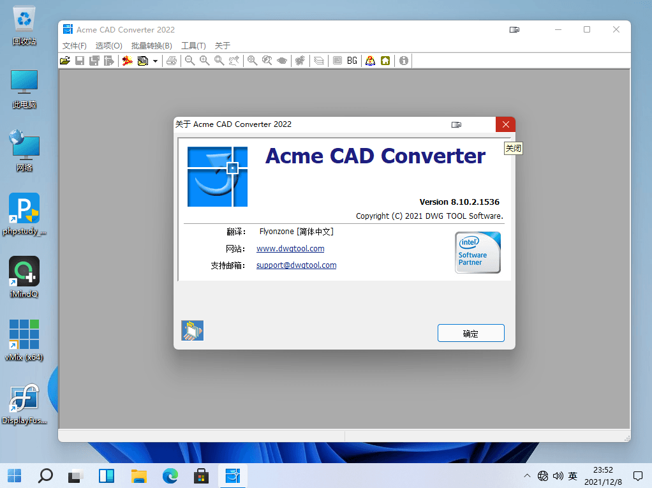This screenshot has height=488, width=652.
Task: Open the 选项(O) menu
Action: pos(109,46)
